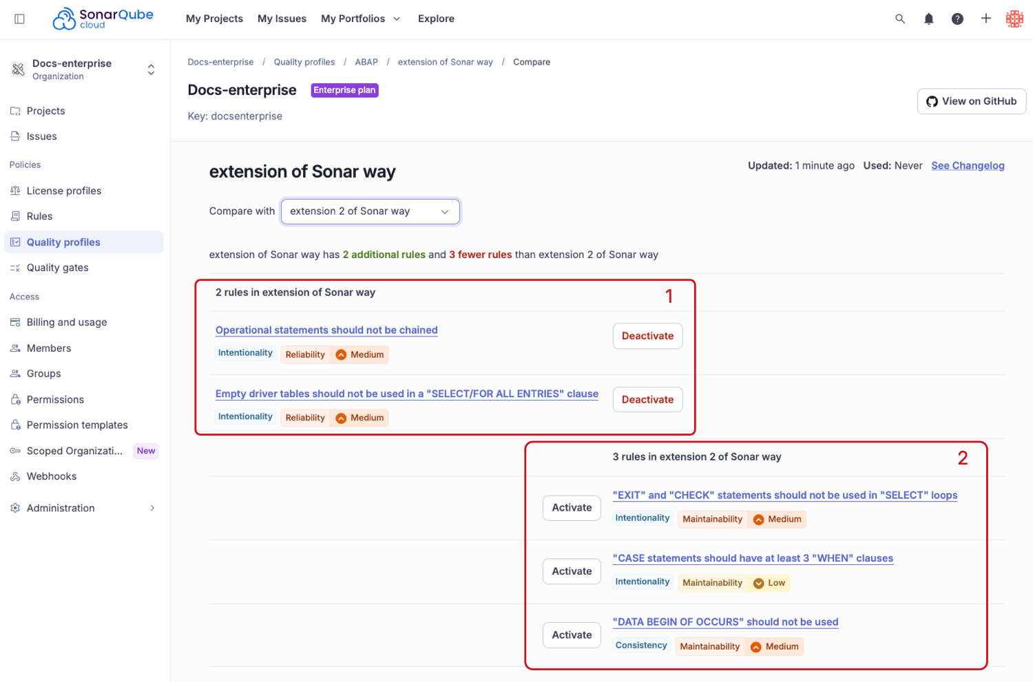The image size is (1033, 682).
Task: Open Rules from the Policies sidebar
Action: pyautogui.click(x=39, y=216)
